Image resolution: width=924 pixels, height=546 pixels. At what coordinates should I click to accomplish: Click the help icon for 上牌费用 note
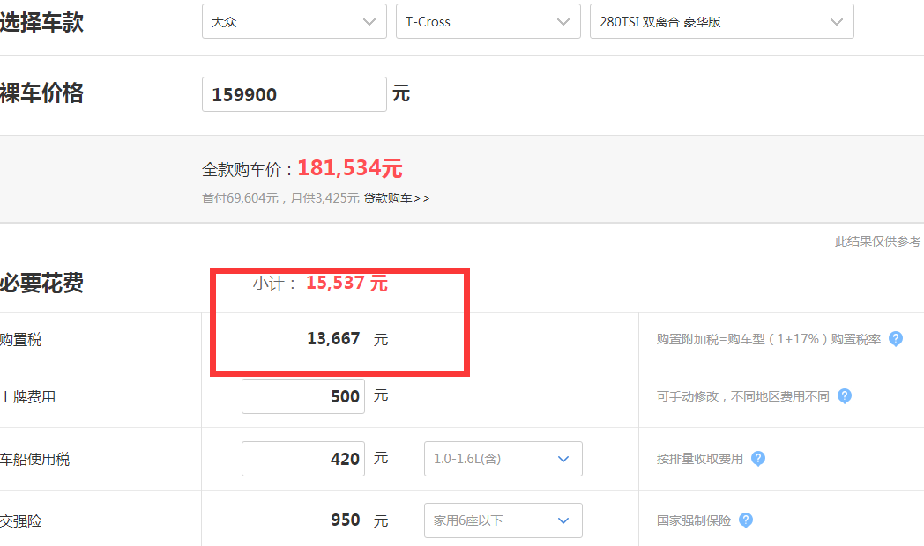point(845,396)
